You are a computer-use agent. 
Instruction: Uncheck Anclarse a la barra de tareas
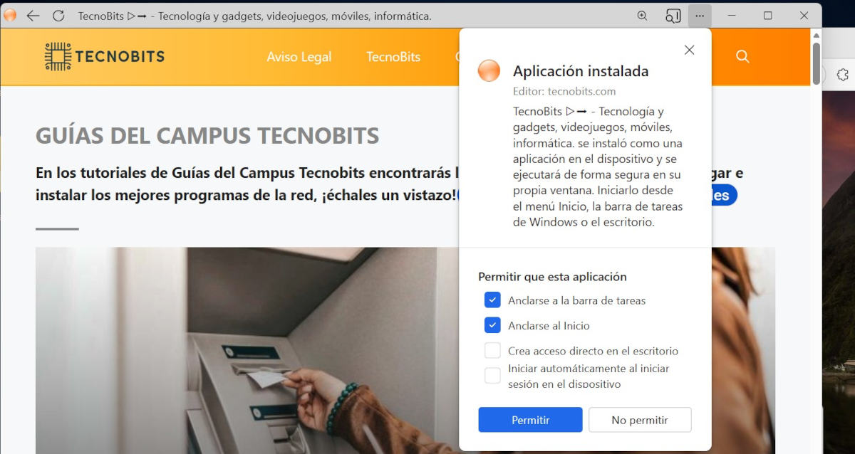coord(492,300)
